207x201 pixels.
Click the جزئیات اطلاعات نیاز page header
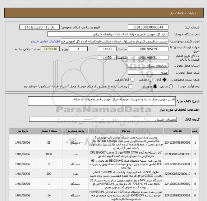(183, 13)
